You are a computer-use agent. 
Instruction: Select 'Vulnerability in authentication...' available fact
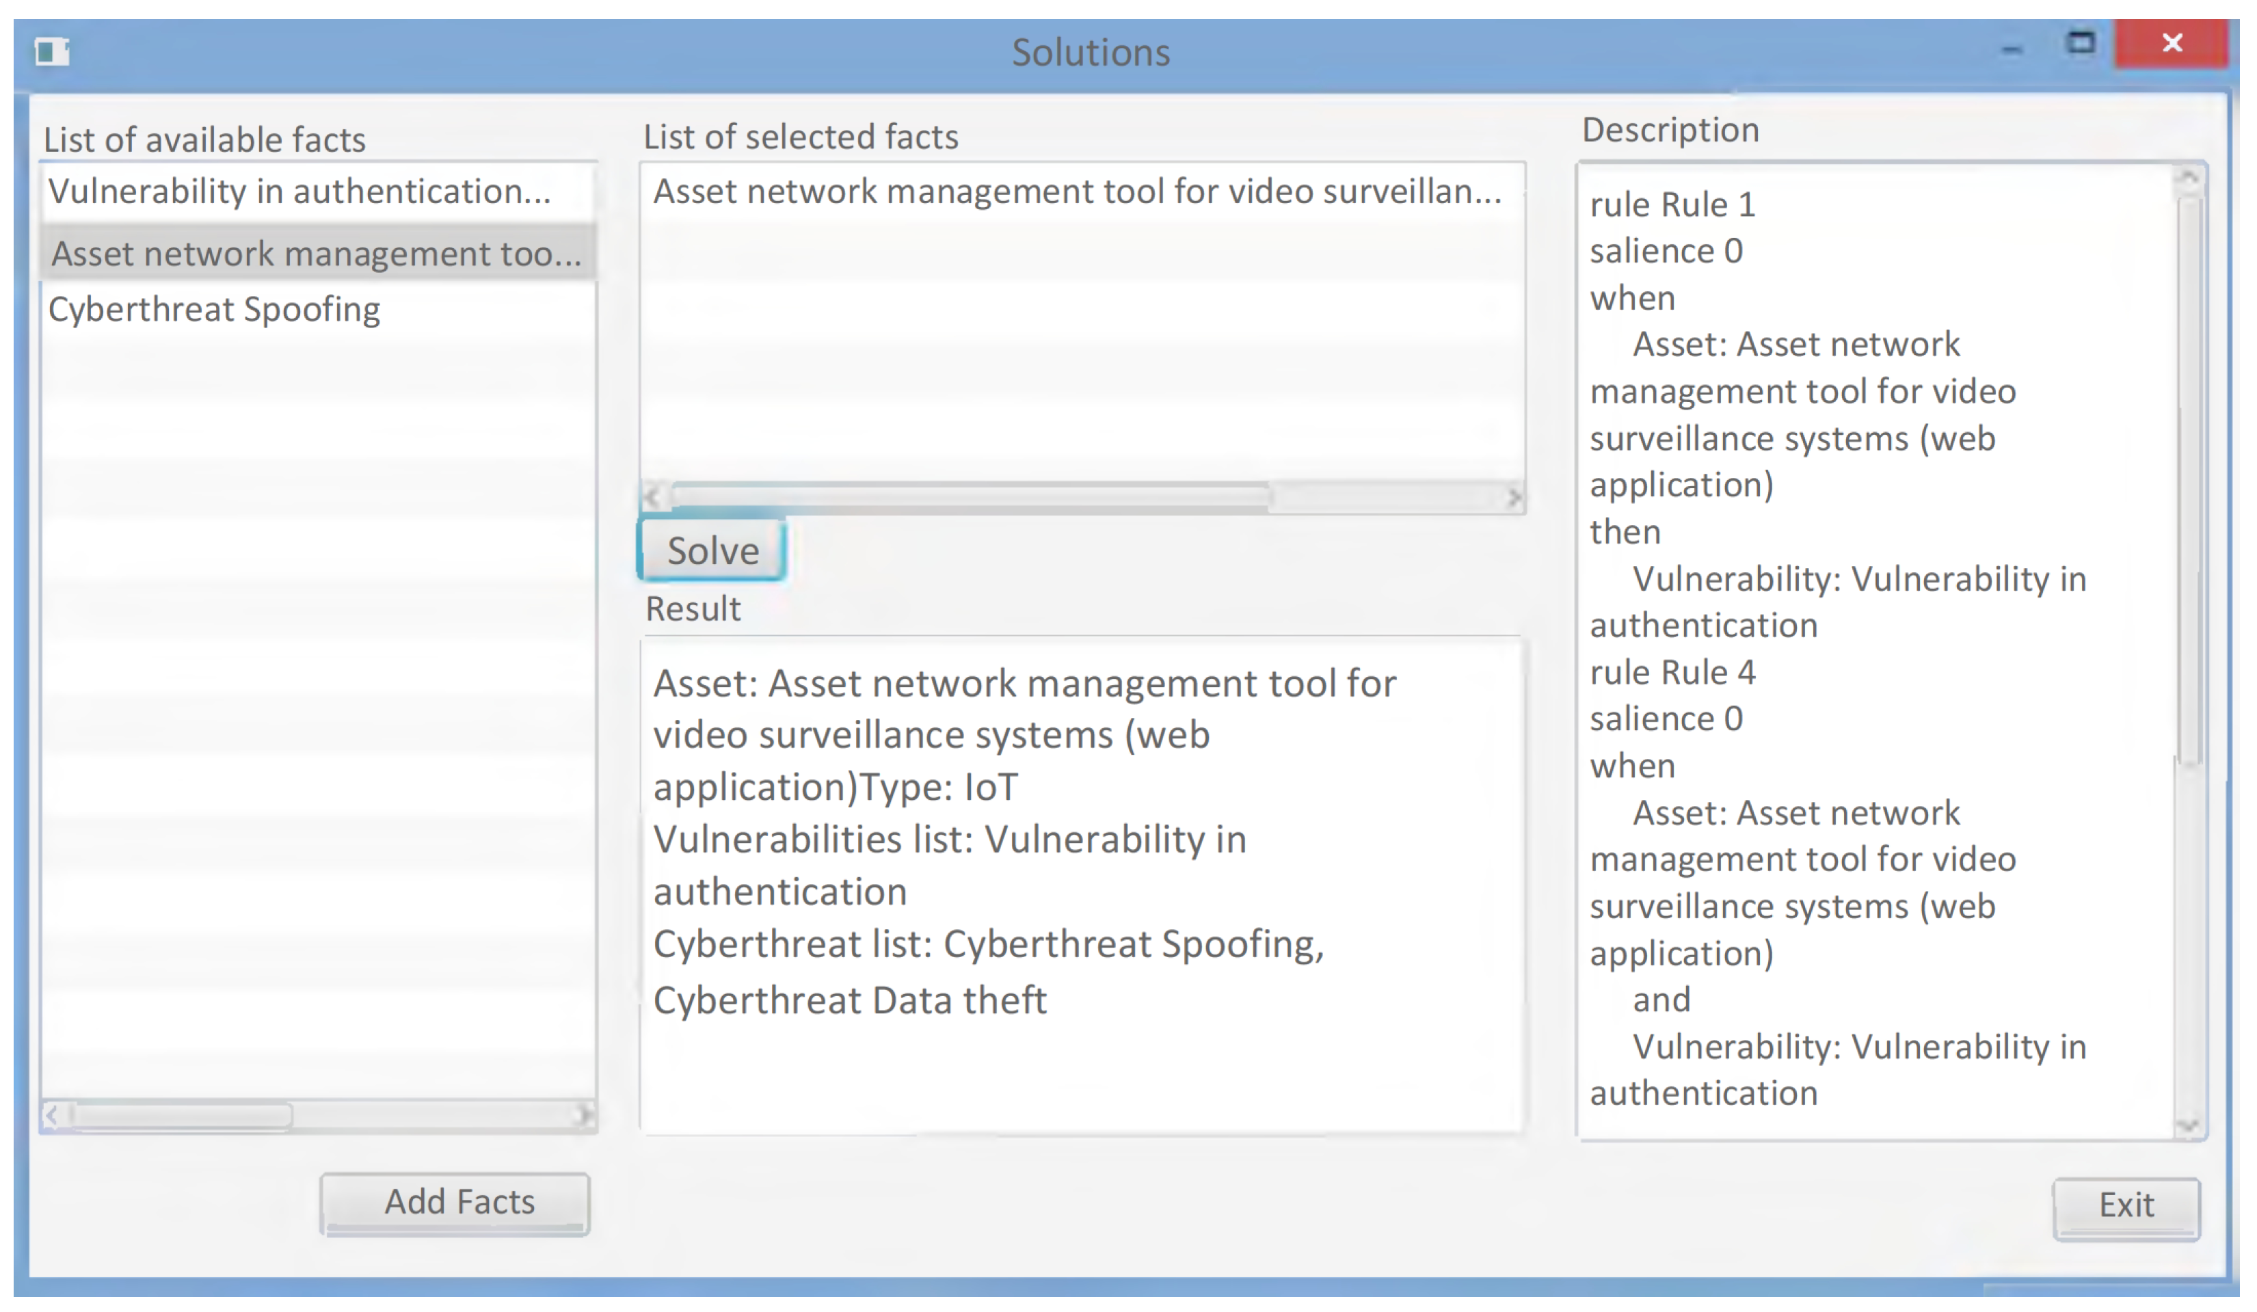[299, 191]
